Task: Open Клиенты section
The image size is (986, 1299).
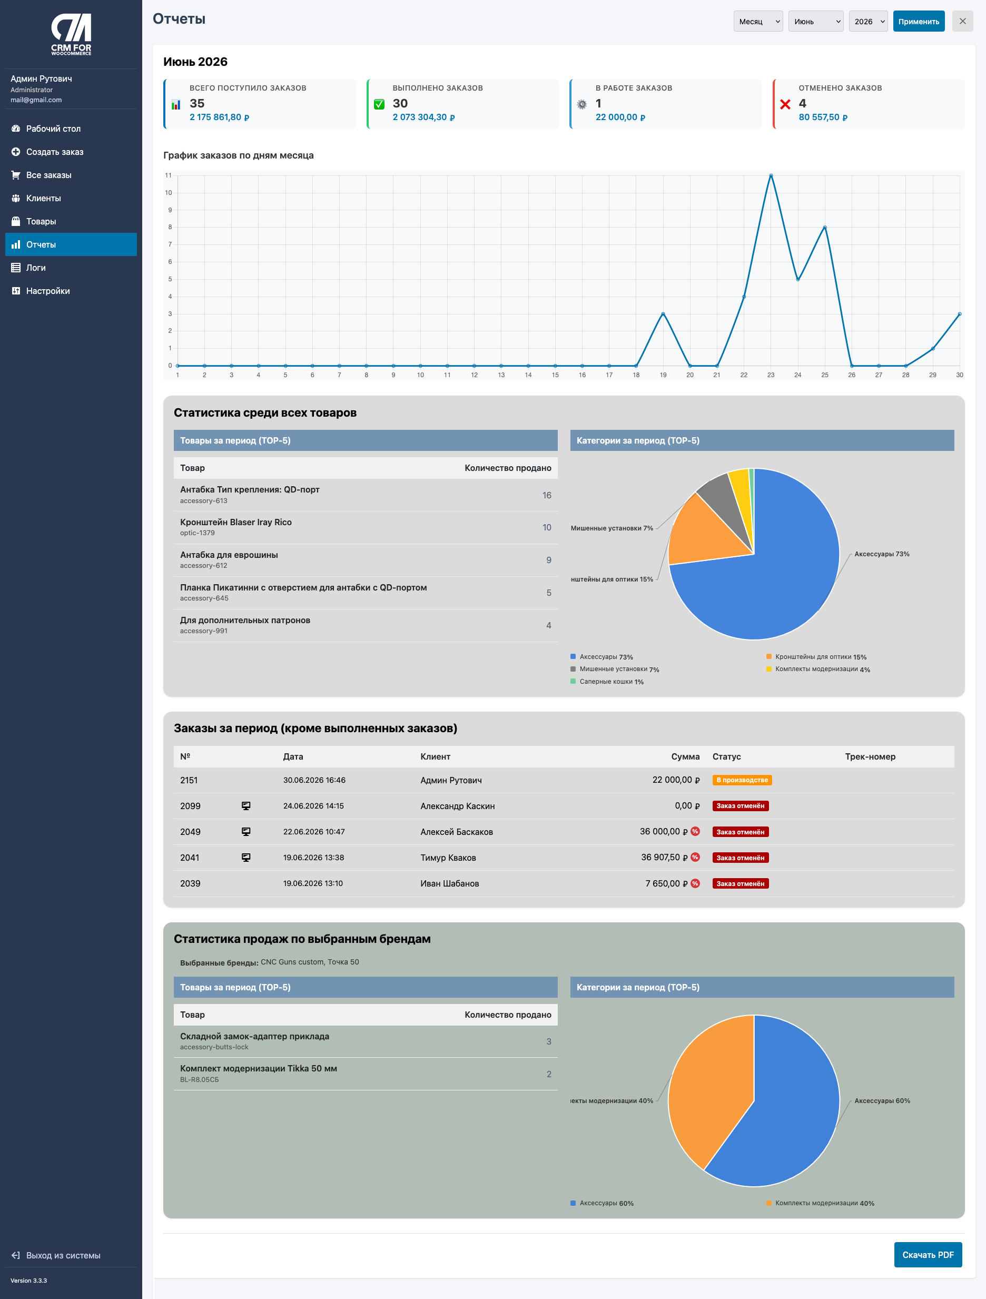Action: (71, 198)
